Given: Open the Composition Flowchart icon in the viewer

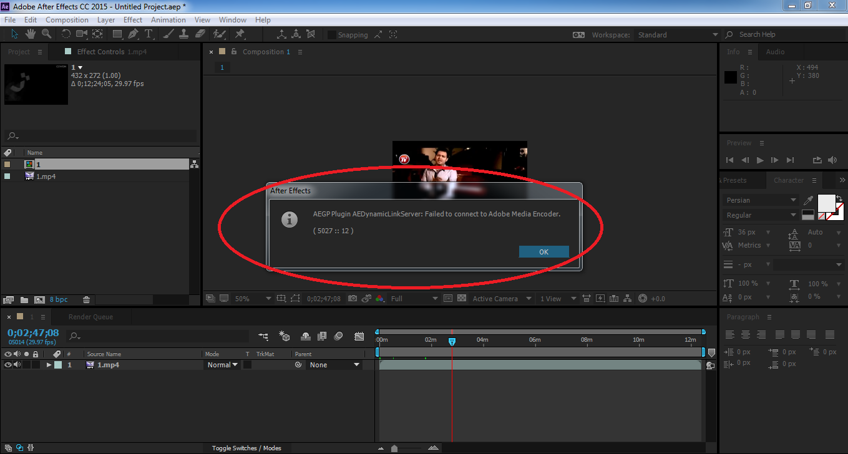Looking at the screenshot, I should [627, 299].
